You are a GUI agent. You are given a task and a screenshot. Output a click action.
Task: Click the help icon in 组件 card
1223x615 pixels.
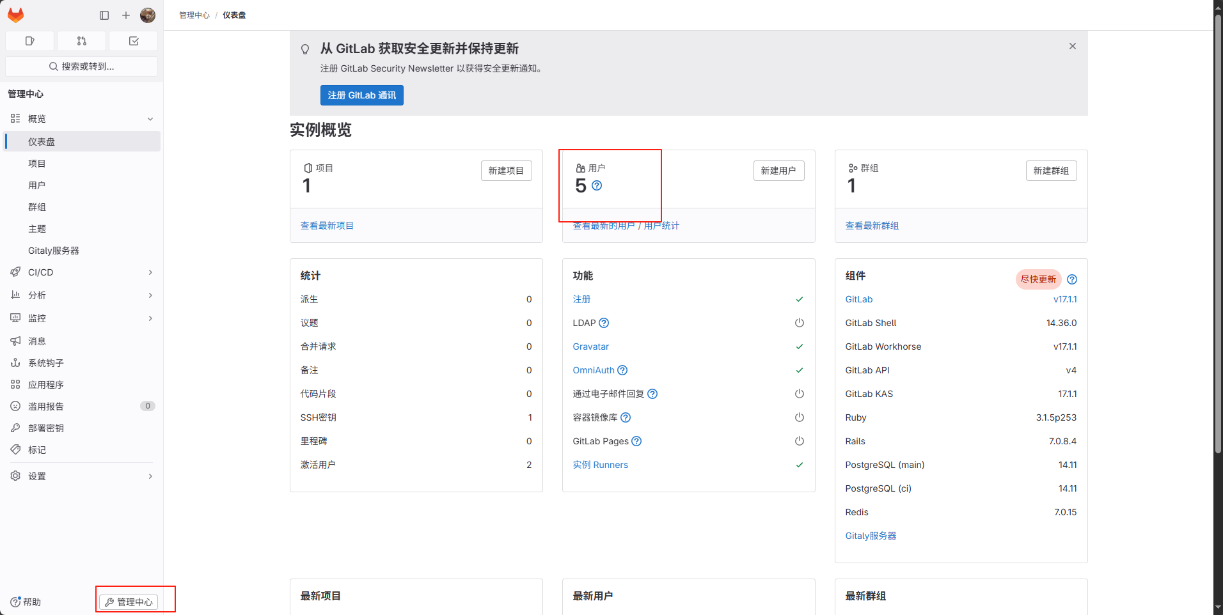pos(1072,279)
